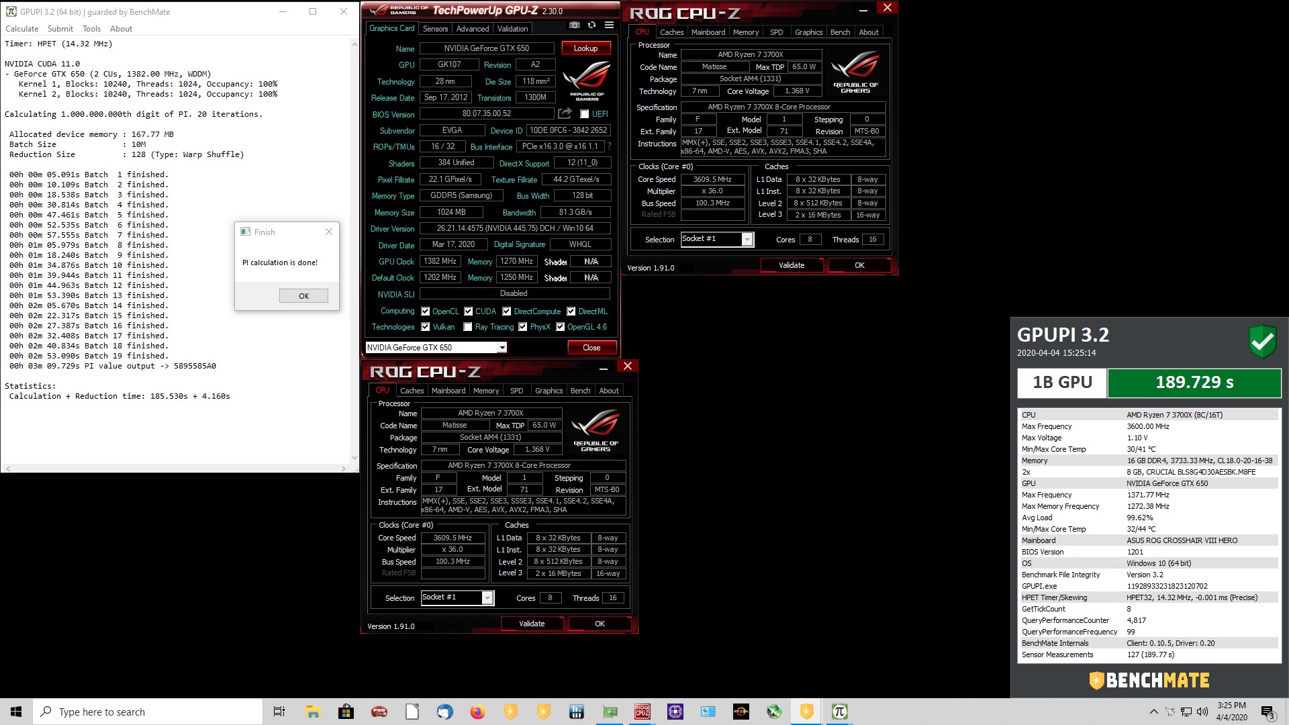1289x725 pixels.
Task: Open the Tools menu in GPUPI
Action: coord(91,29)
